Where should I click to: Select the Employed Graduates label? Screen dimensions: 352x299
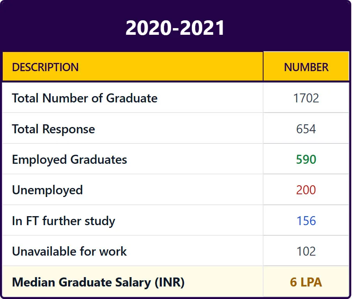[69, 159]
